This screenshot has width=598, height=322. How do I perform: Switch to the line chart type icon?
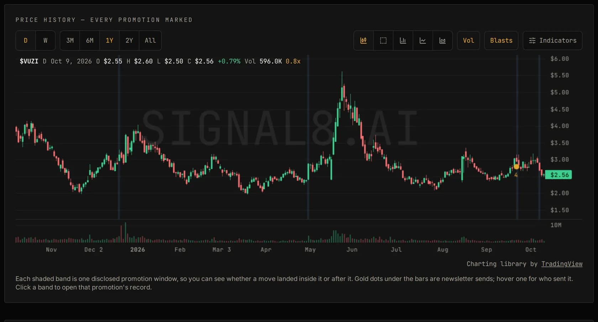[x=423, y=41]
